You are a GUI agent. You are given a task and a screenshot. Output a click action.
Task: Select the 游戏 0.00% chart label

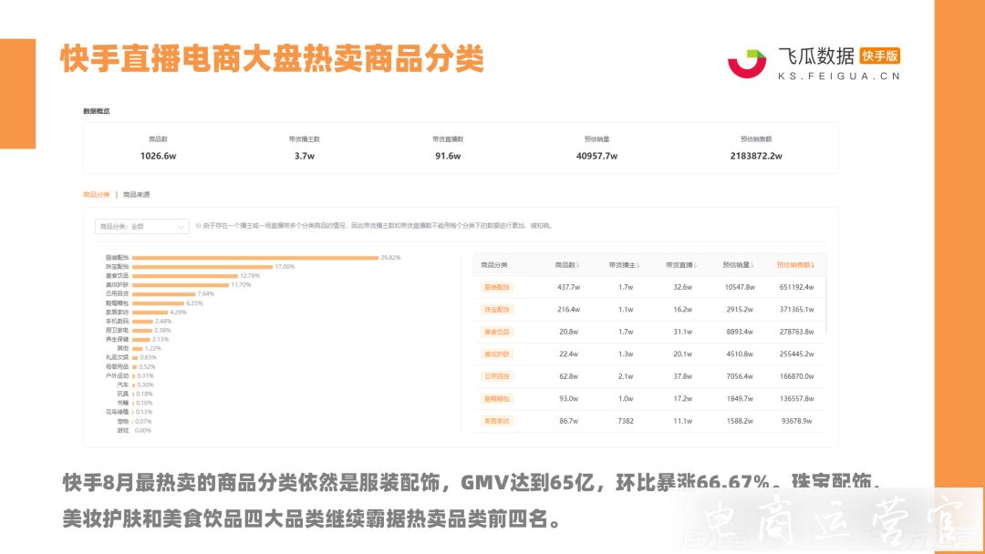coord(122,430)
